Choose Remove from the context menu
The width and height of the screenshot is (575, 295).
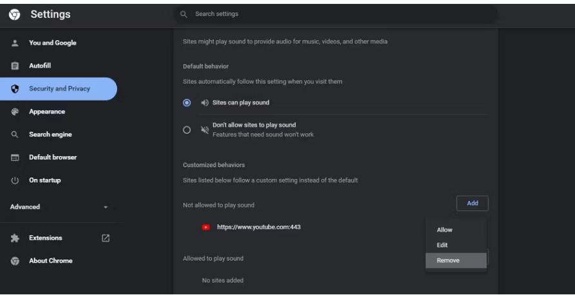point(456,261)
